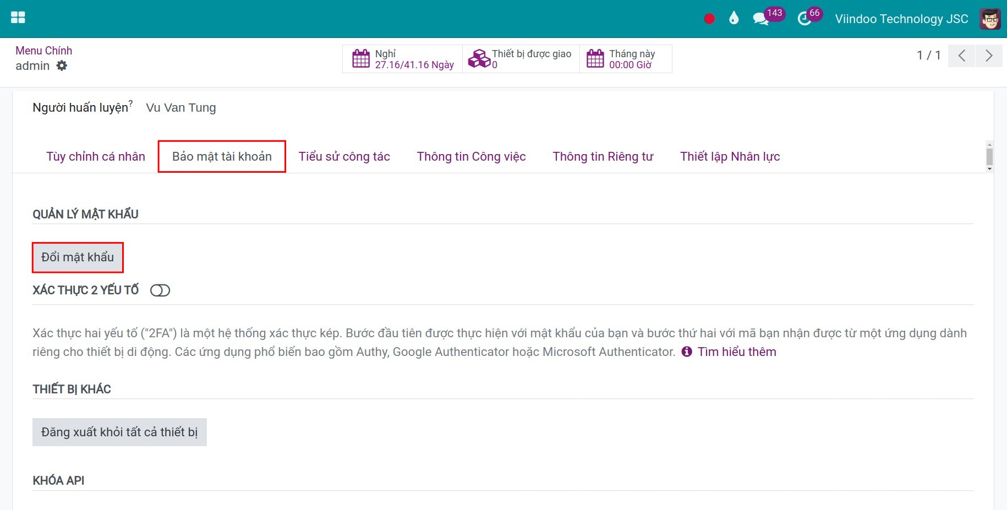Click Viindoo Technology JSC company name
1007x510 pixels.
pyautogui.click(x=901, y=19)
